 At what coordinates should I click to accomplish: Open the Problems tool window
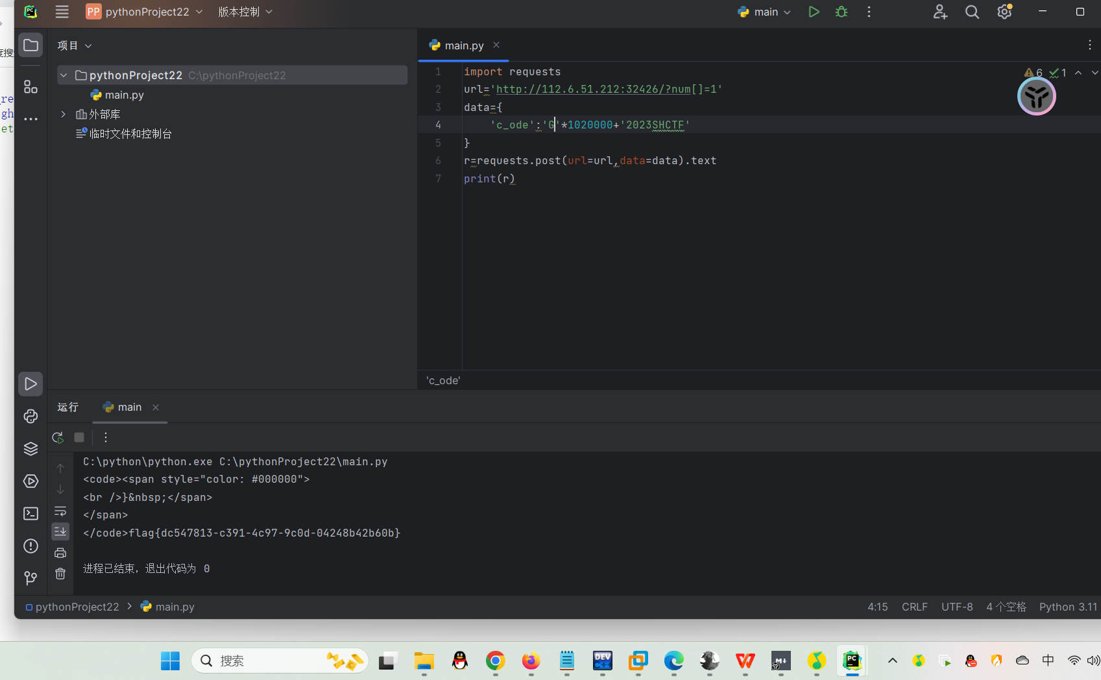tap(30, 546)
